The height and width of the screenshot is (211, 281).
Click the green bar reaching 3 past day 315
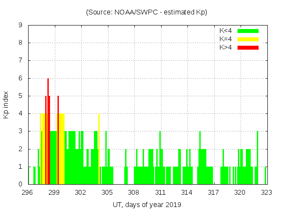[x=200, y=158]
